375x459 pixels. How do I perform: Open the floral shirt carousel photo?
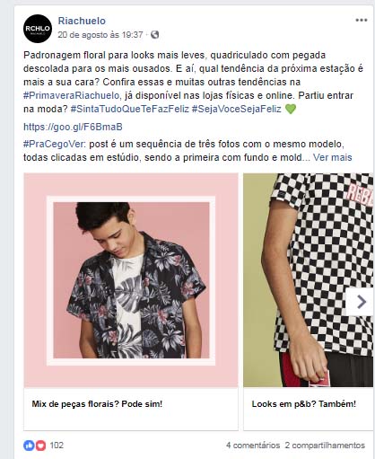click(x=131, y=280)
